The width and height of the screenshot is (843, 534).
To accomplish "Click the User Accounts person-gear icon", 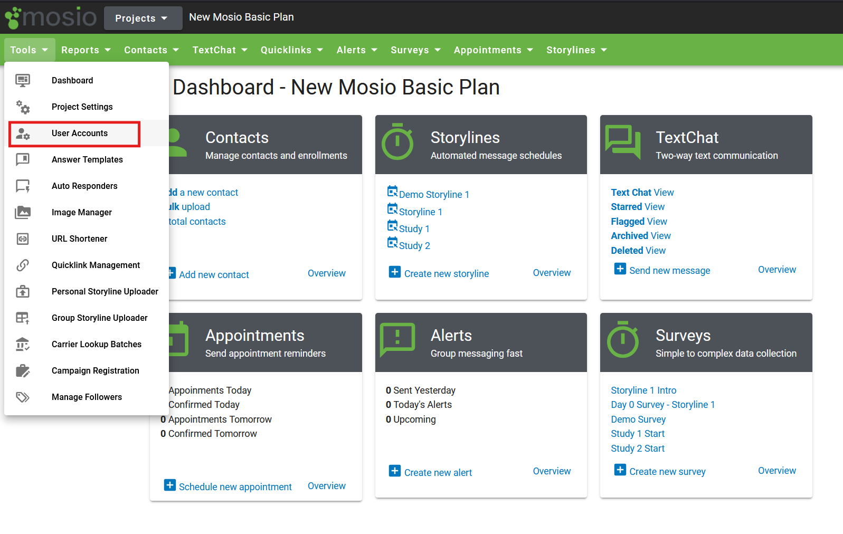I will pyautogui.click(x=23, y=133).
